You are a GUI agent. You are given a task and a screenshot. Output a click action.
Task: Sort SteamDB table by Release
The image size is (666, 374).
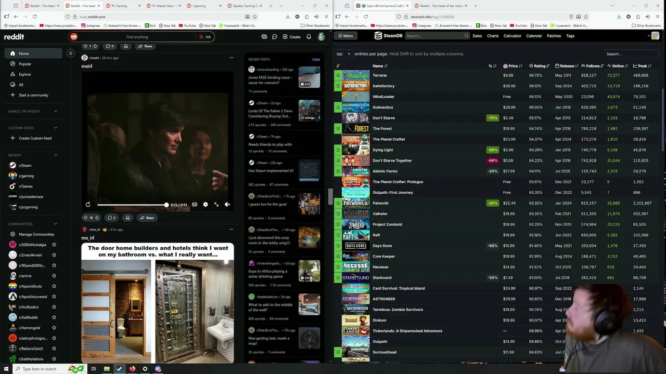click(x=567, y=66)
